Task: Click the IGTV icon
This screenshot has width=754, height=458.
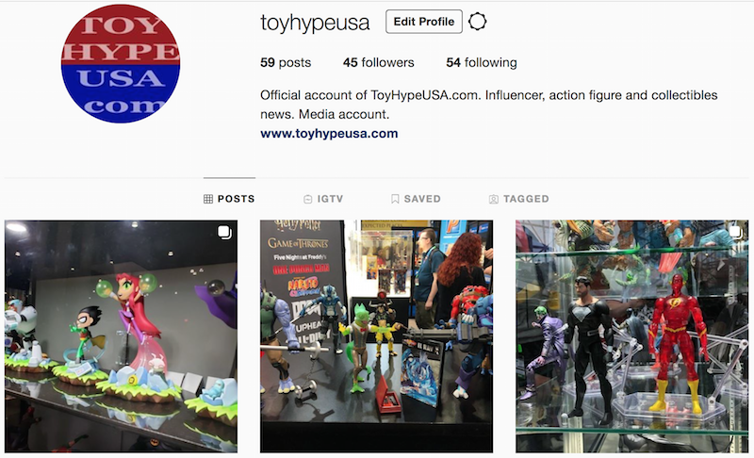Action: coord(308,199)
